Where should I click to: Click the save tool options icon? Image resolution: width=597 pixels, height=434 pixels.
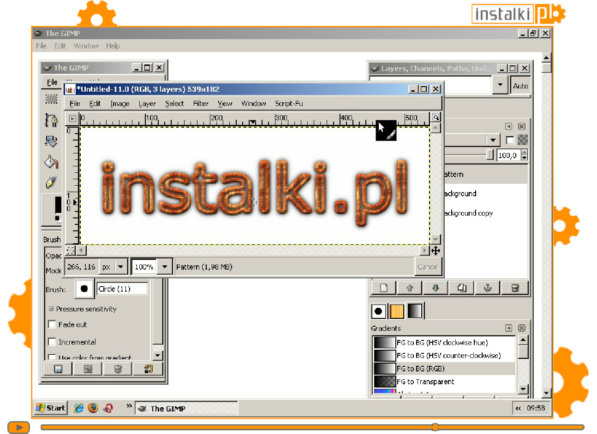(x=58, y=369)
